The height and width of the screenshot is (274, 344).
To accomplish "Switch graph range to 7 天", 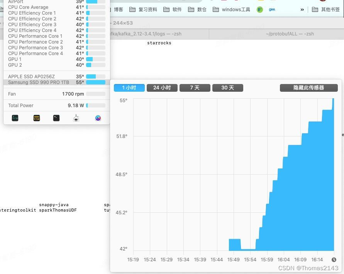I will 195,87.
